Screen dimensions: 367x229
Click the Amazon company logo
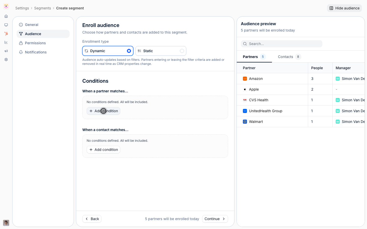245,79
